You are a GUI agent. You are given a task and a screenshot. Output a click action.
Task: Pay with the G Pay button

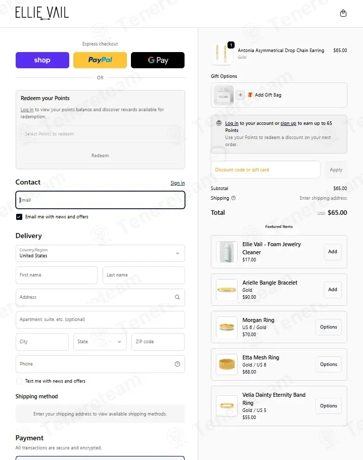coord(158,60)
